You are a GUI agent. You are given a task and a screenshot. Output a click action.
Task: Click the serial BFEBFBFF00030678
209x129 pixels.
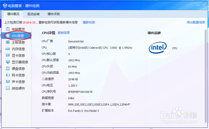pyautogui.click(x=80, y=92)
